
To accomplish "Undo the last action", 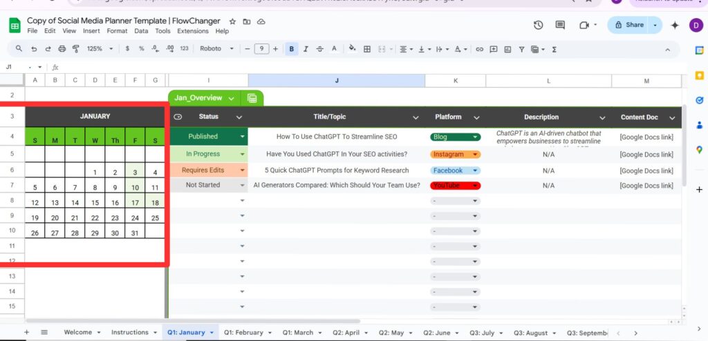I will (x=34, y=49).
